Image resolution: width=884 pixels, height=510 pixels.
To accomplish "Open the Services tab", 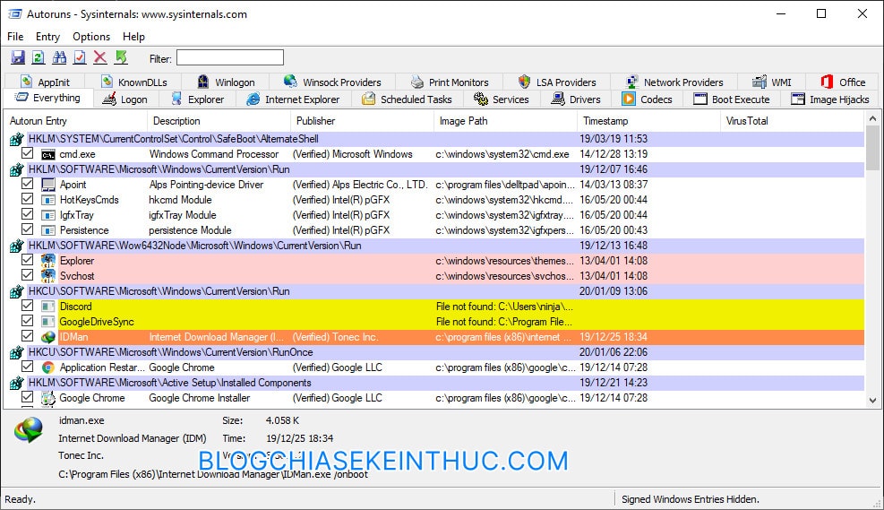I will (502, 99).
